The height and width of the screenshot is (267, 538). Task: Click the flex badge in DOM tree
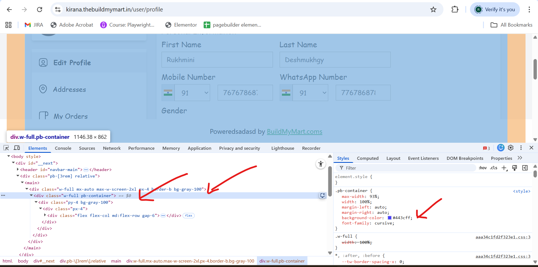coord(188,216)
